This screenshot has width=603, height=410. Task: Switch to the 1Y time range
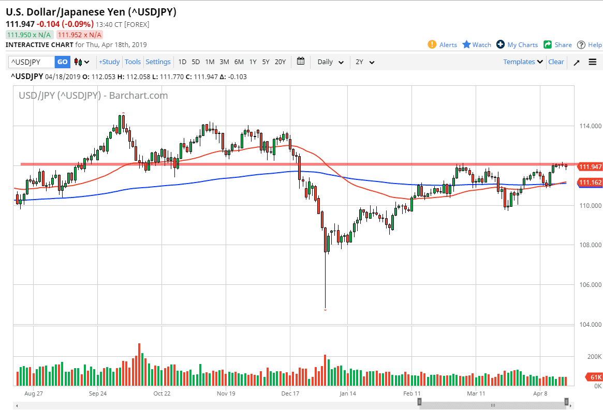[x=253, y=62]
